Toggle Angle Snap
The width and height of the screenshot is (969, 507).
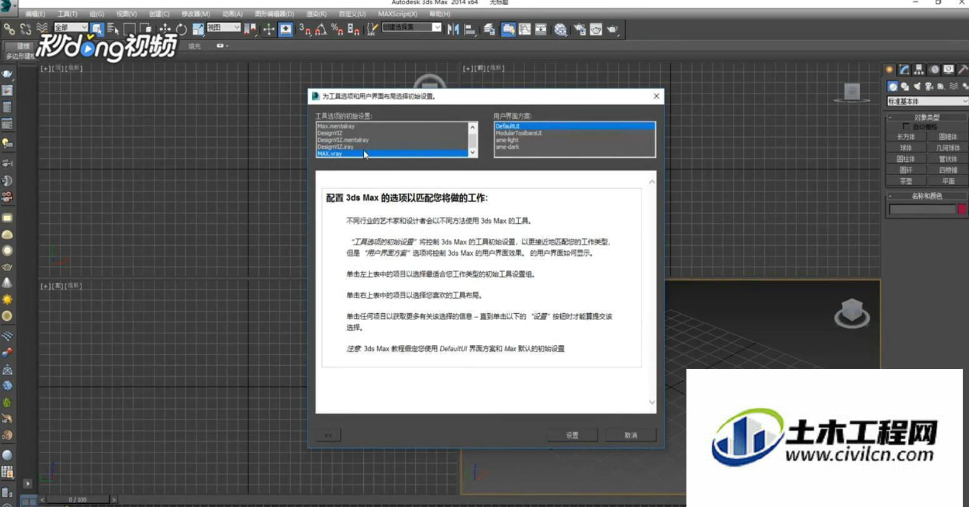(x=321, y=29)
